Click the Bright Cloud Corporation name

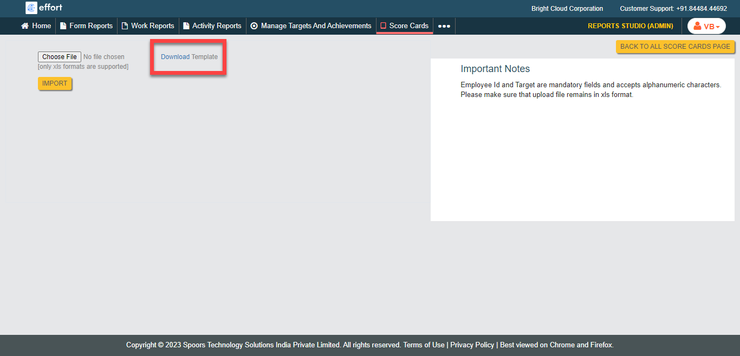click(567, 9)
